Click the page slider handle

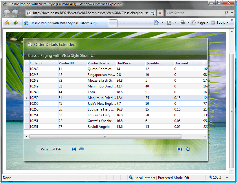point(81,149)
